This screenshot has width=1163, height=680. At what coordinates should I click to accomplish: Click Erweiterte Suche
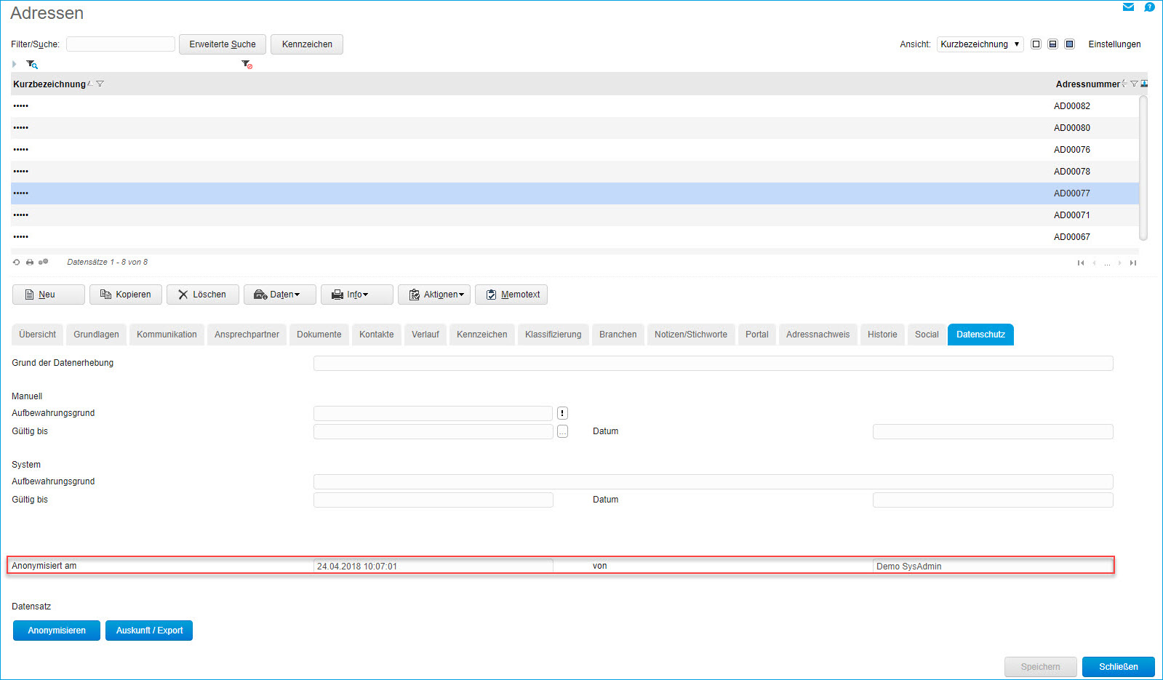223,44
